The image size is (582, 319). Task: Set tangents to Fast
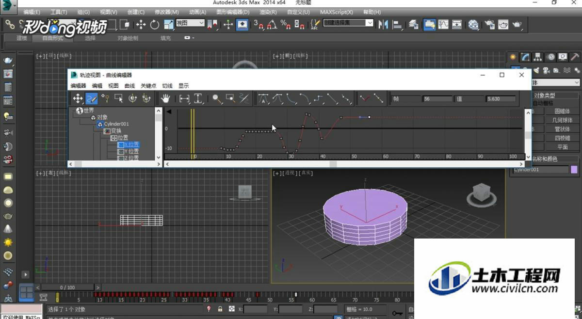coord(291,98)
